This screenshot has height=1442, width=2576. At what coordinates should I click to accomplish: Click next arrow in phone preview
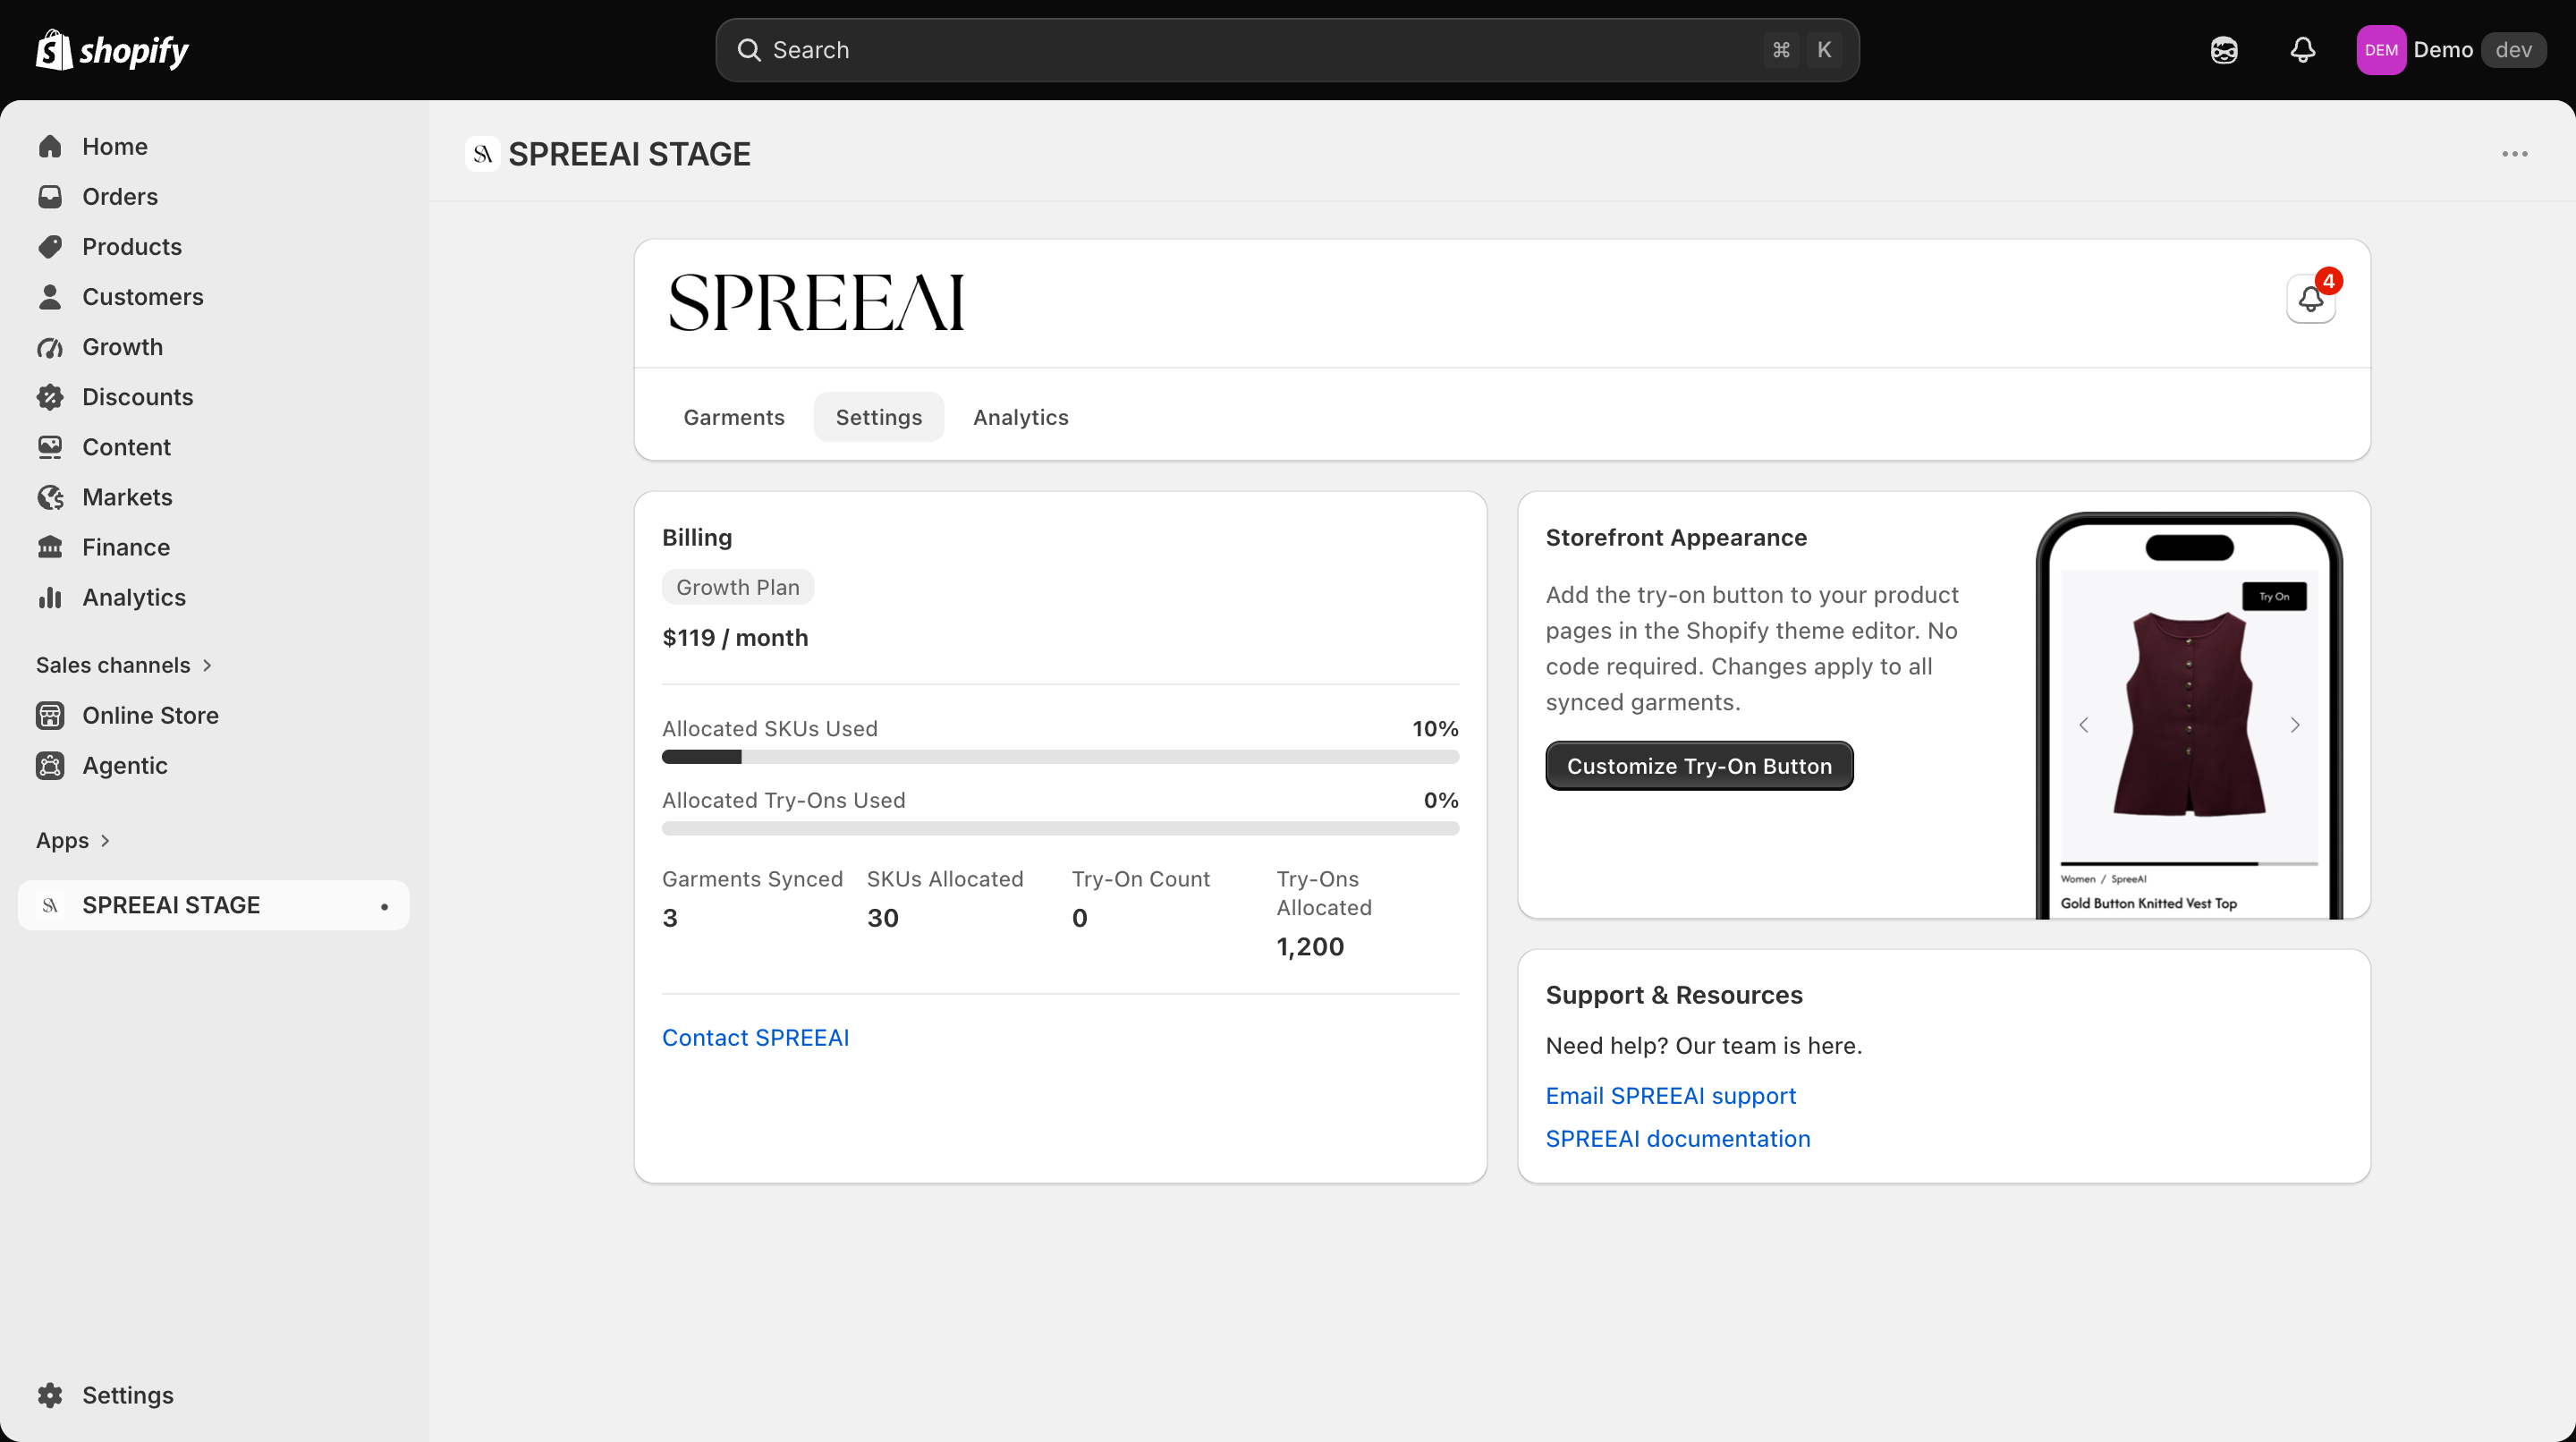[2295, 725]
